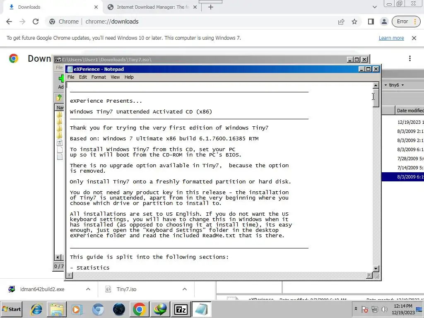The image size is (424, 318).
Task: Select highlighted 8/3/2009 row in Explorer
Action: coord(403,177)
